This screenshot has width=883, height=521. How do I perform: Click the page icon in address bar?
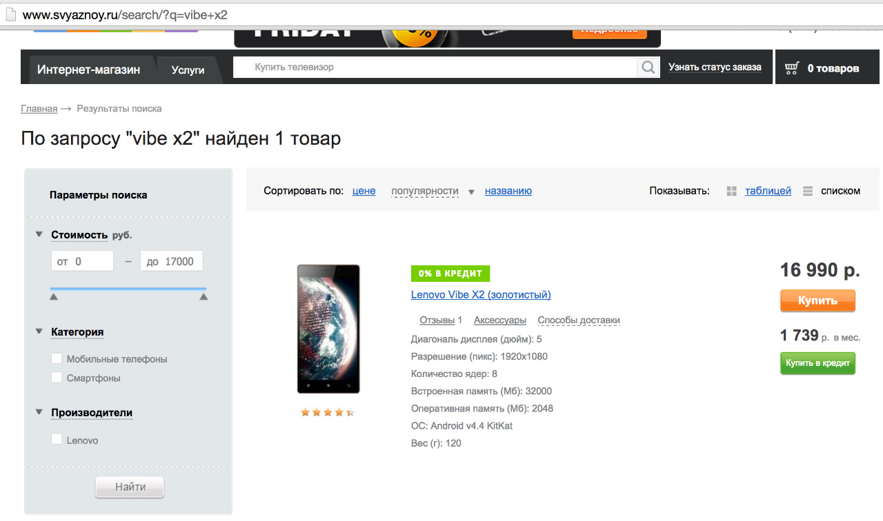(x=10, y=14)
